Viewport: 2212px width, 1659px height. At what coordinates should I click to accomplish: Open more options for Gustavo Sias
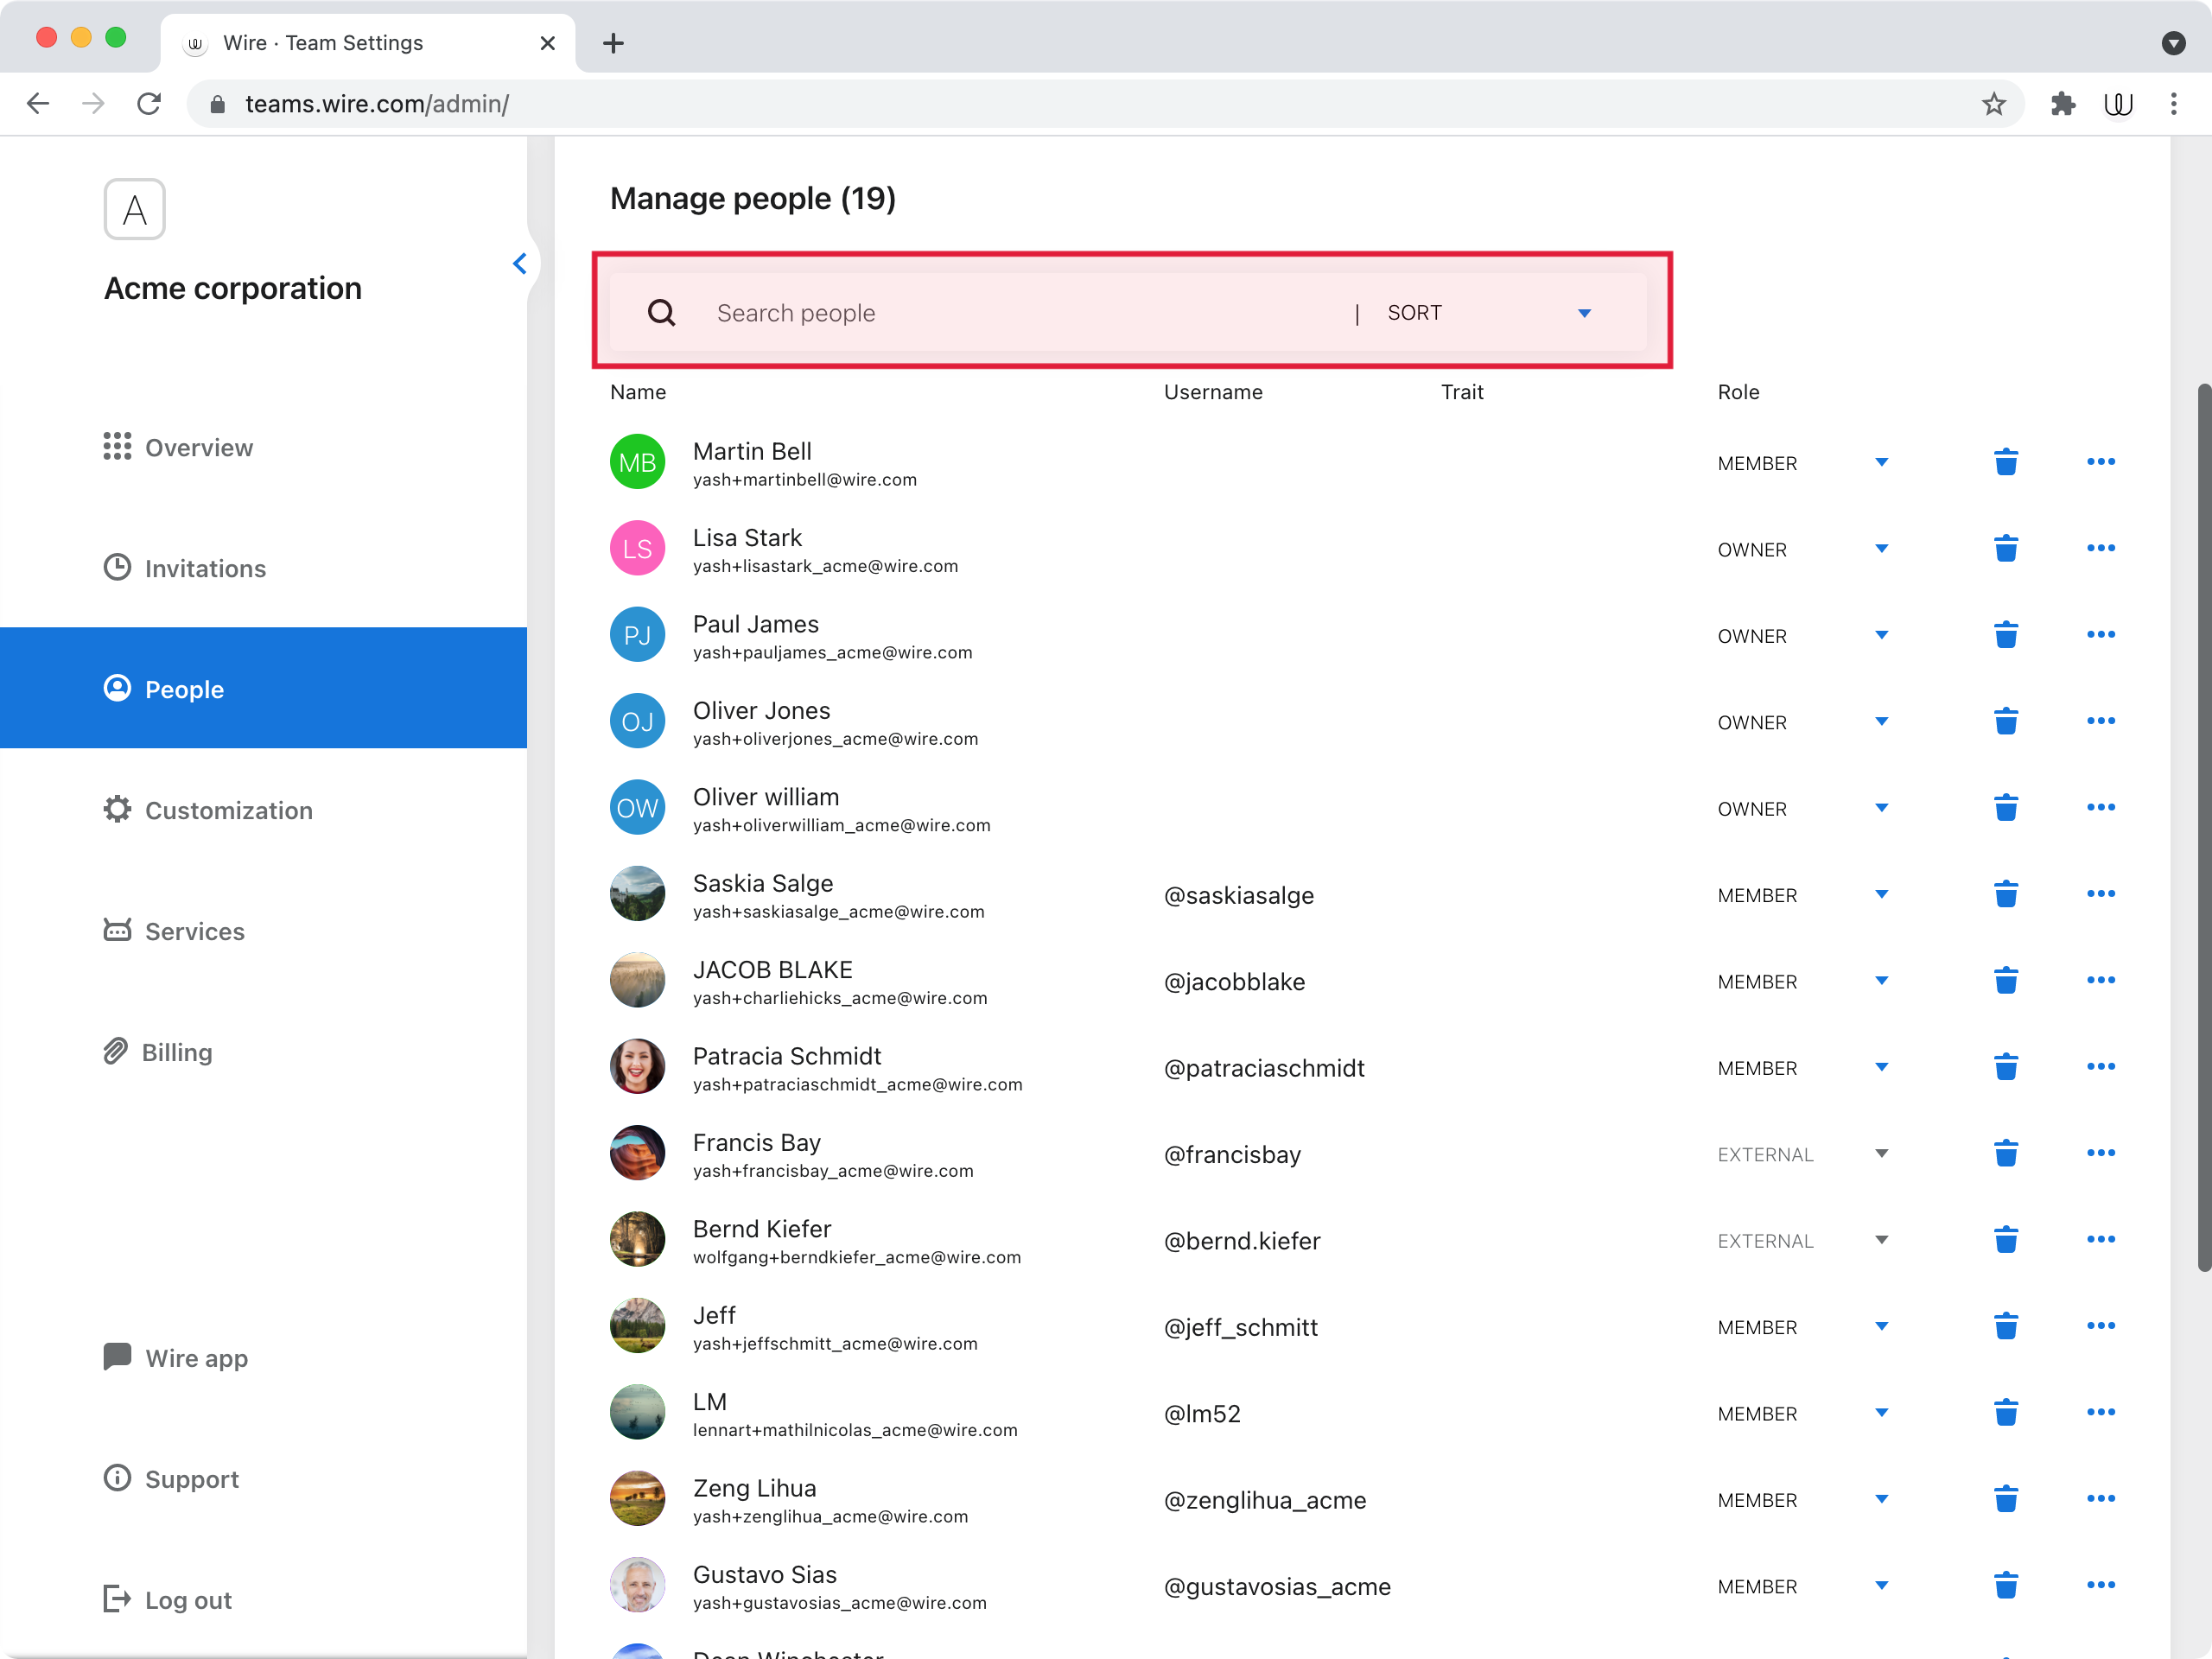pos(2100,1585)
